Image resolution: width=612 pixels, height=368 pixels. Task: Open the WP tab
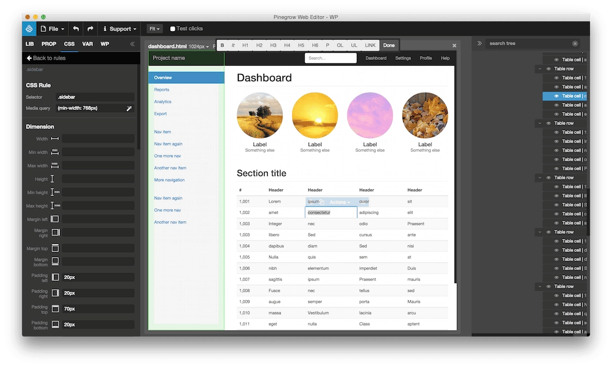(x=105, y=44)
